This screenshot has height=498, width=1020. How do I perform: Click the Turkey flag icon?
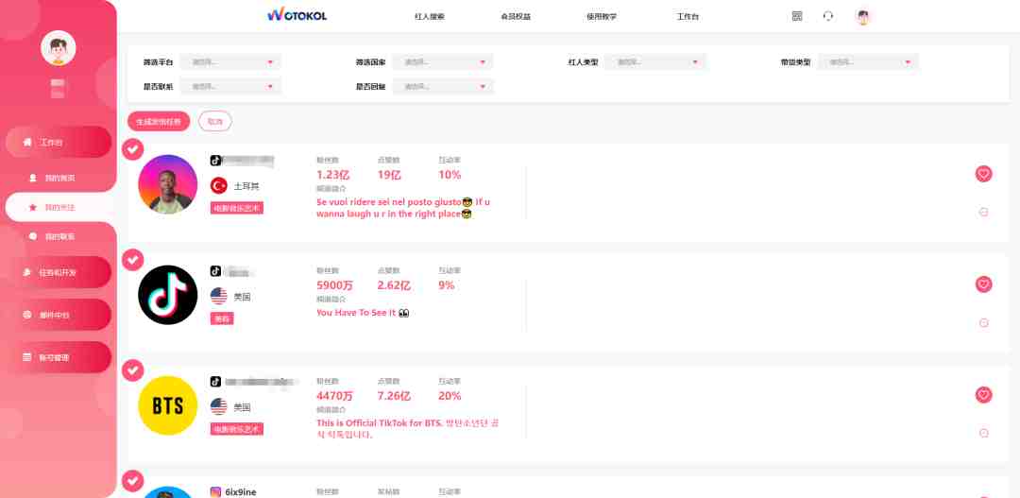tap(218, 185)
